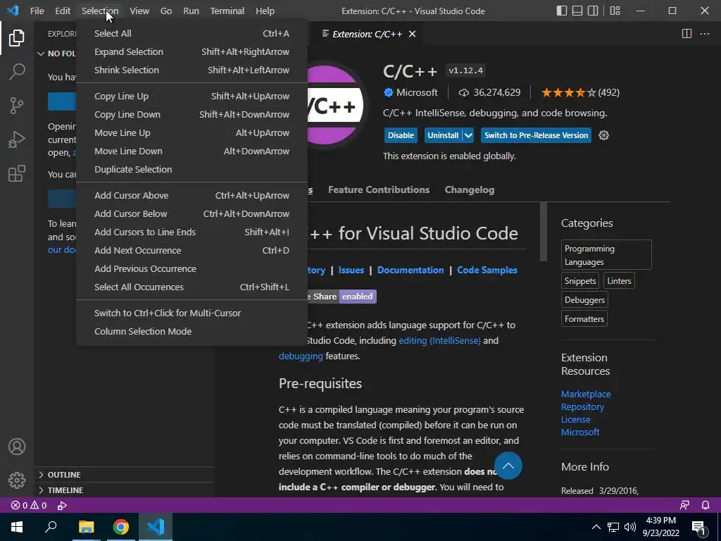The width and height of the screenshot is (721, 541).
Task: Choose Expand Selection menu entry
Action: [192, 51]
